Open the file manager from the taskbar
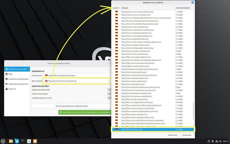Image resolution: width=230 pixels, height=144 pixels. 11,141
